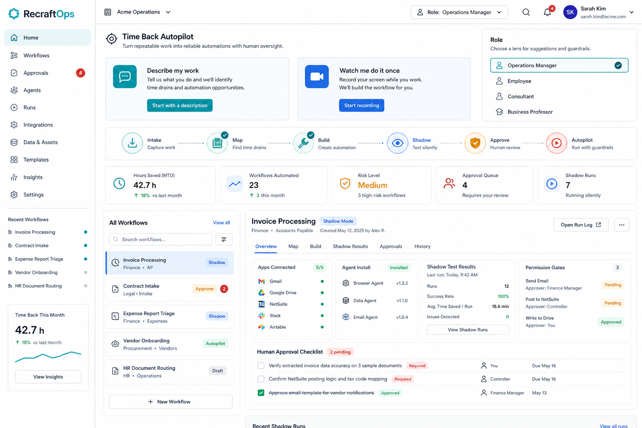This screenshot has width=642, height=428.
Task: Click the Time Back This Month trend chart
Action: 48,357
